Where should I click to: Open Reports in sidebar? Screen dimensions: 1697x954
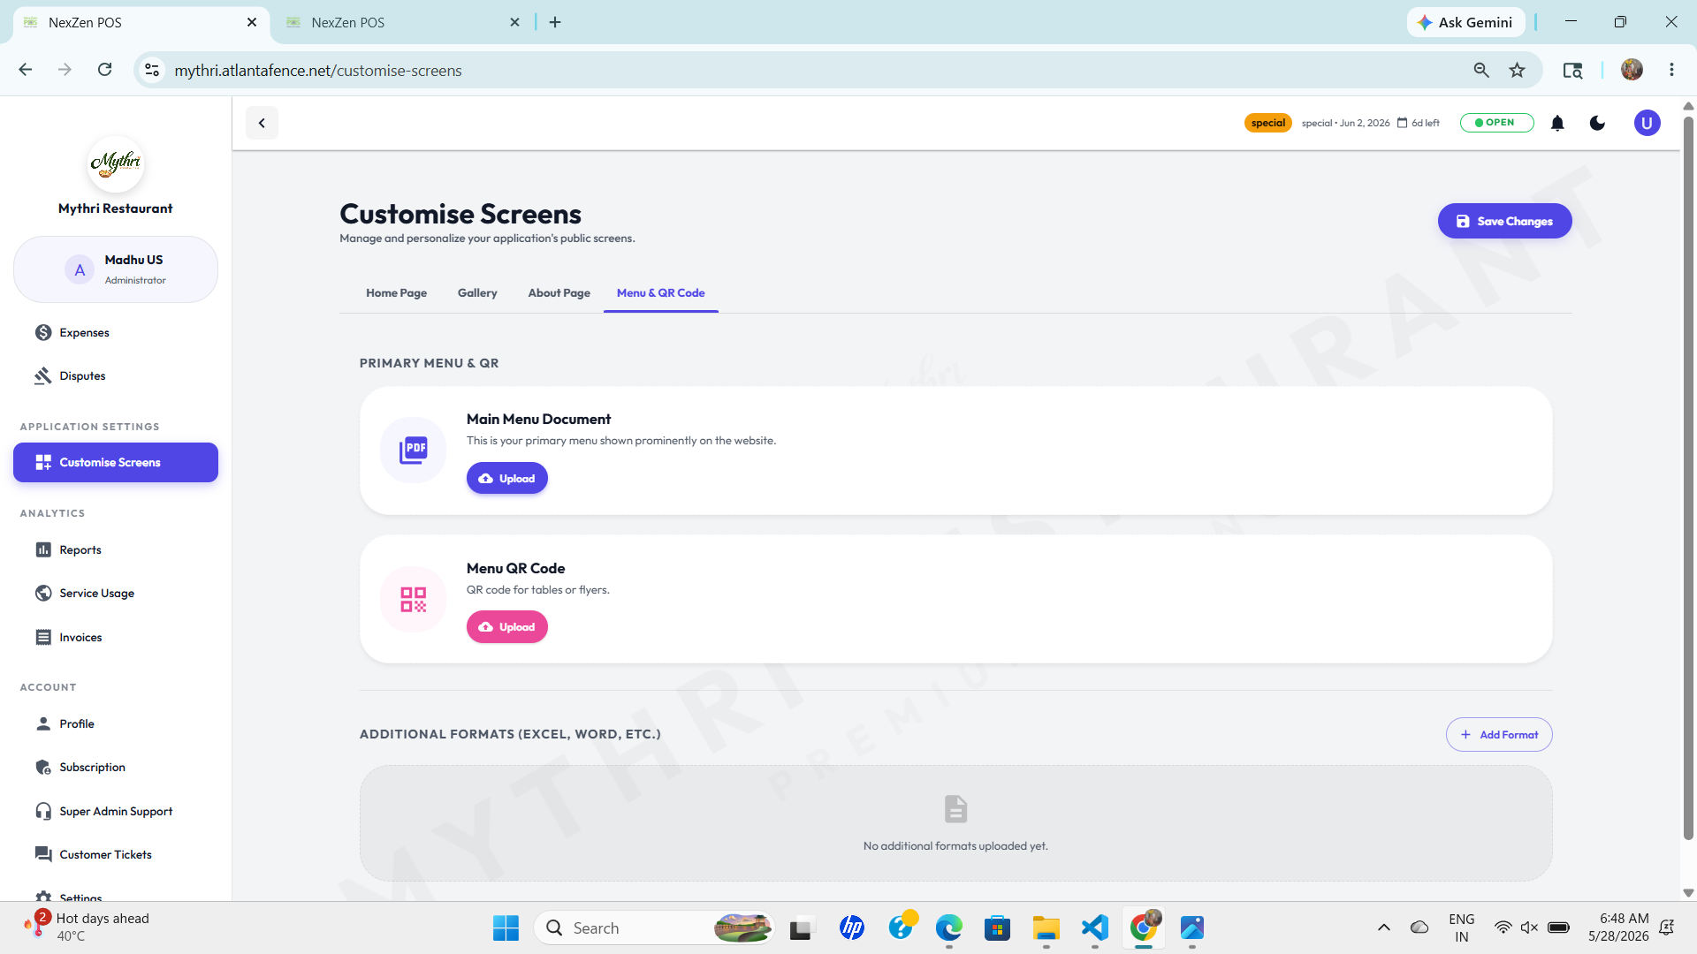click(x=116, y=550)
